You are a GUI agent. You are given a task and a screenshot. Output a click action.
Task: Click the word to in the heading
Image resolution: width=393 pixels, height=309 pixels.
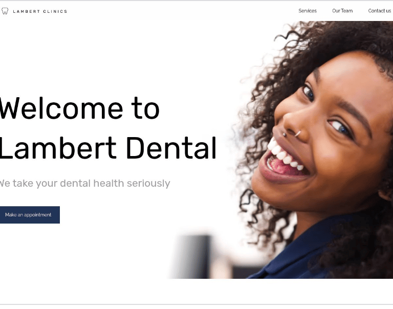click(145, 108)
